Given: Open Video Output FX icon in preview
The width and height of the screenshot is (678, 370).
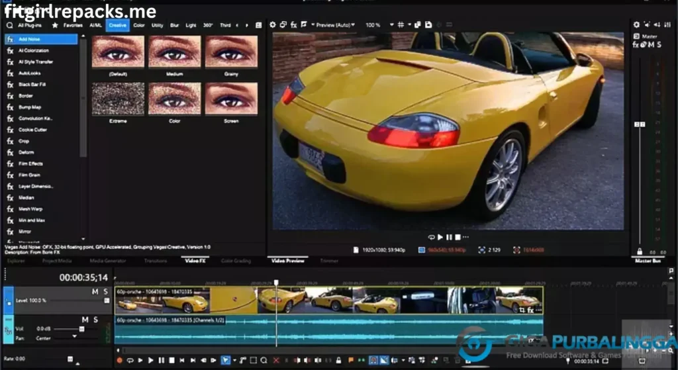Looking at the screenshot, I should pos(293,25).
